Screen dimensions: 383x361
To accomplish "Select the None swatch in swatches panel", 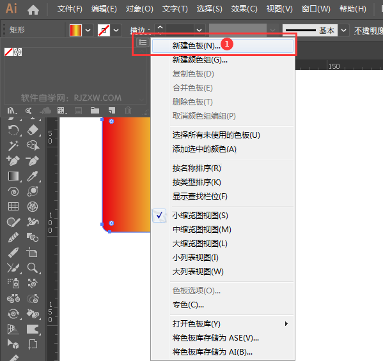I will (8, 52).
